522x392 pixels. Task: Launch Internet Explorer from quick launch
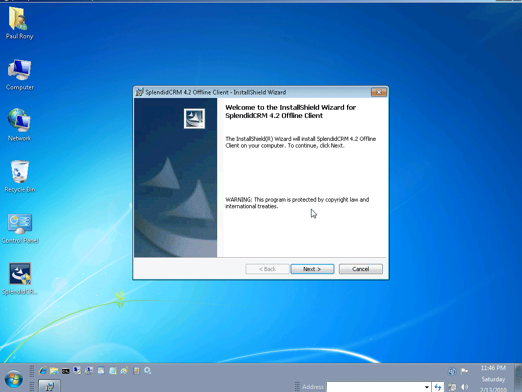43,371
